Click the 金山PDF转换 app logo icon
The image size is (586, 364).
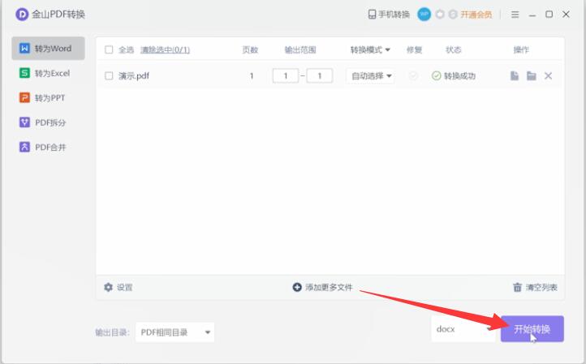22,15
